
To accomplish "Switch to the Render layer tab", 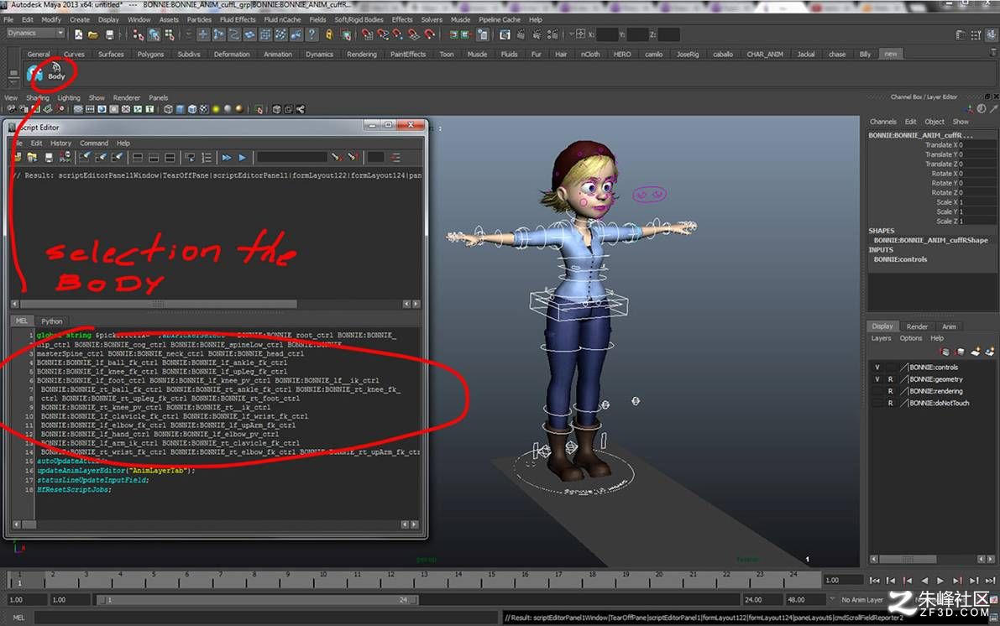I will pyautogui.click(x=916, y=326).
